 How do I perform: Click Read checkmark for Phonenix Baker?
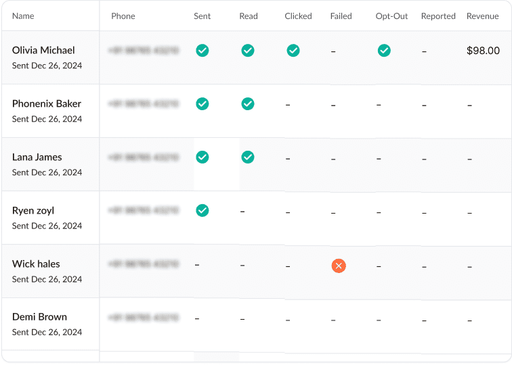tap(248, 104)
